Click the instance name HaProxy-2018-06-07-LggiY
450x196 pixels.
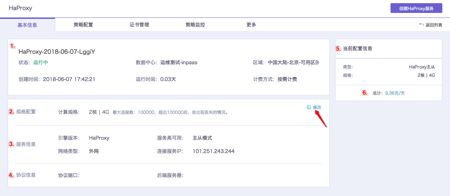tap(57, 52)
